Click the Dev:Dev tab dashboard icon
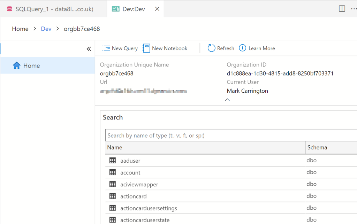The height and width of the screenshot is (224, 357). 115,9
